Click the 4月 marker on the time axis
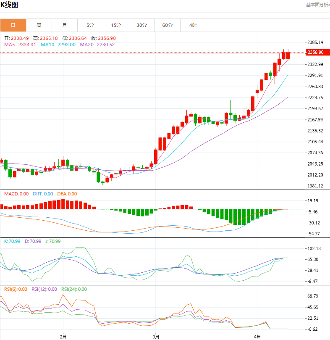This screenshot has height=340, width=330. coord(257,337)
